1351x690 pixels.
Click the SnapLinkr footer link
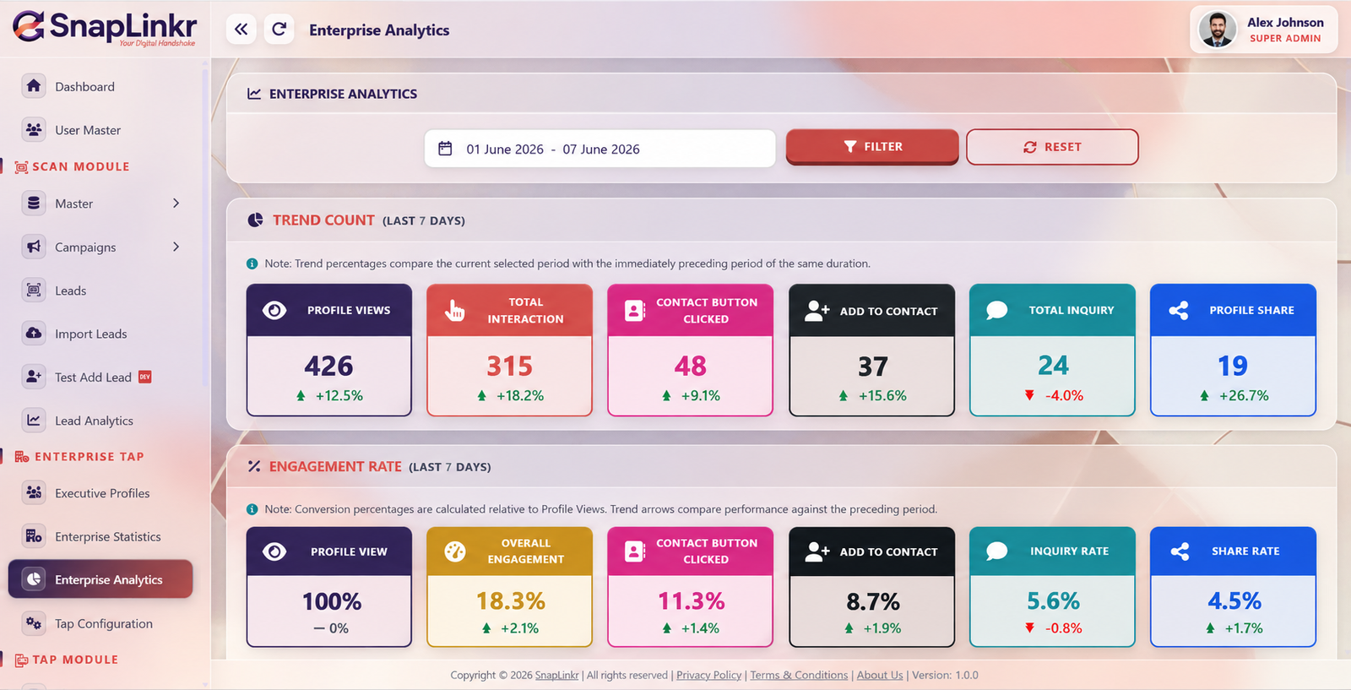556,675
